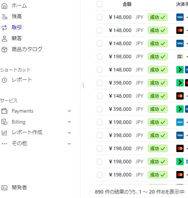The width and height of the screenshot is (188, 198).
Task: Open the 顧客 customers person icon
Action: 4,39
